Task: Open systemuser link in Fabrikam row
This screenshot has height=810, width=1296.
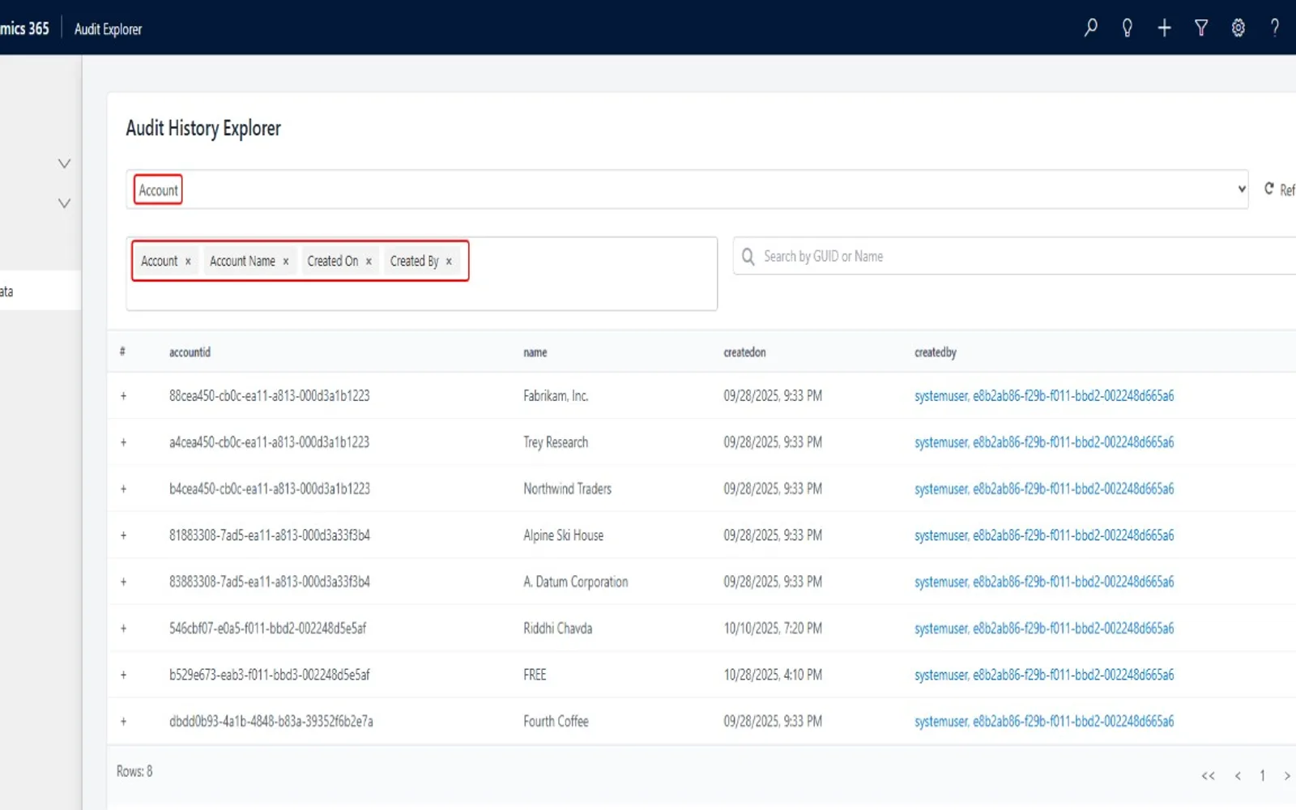Action: tap(1044, 396)
